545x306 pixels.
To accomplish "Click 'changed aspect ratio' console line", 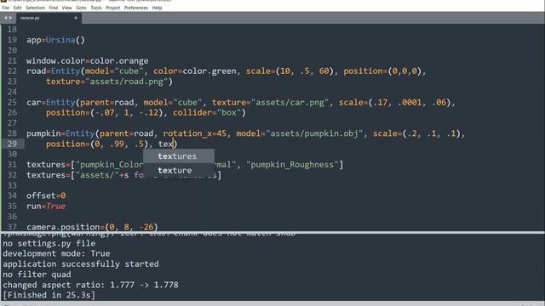I will pos(90,285).
